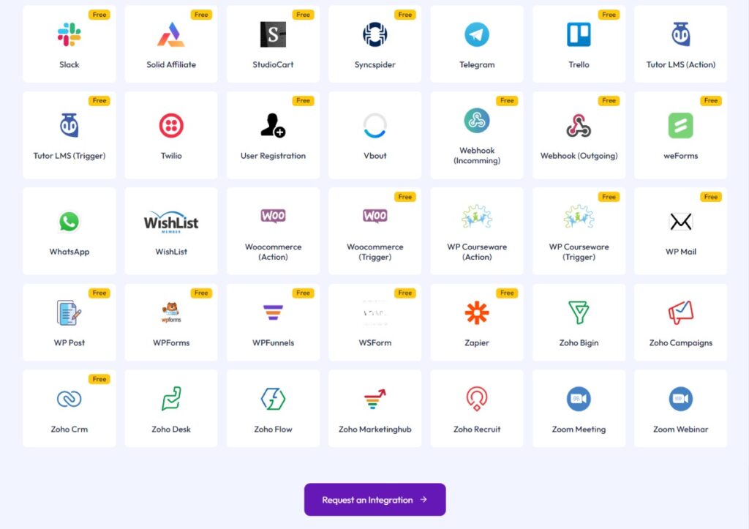The image size is (749, 529).
Task: Click the Webhook (Outgoing) icon
Action: [579, 126]
